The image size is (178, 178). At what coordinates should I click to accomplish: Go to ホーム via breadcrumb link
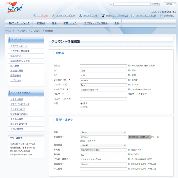pyautogui.click(x=8, y=31)
